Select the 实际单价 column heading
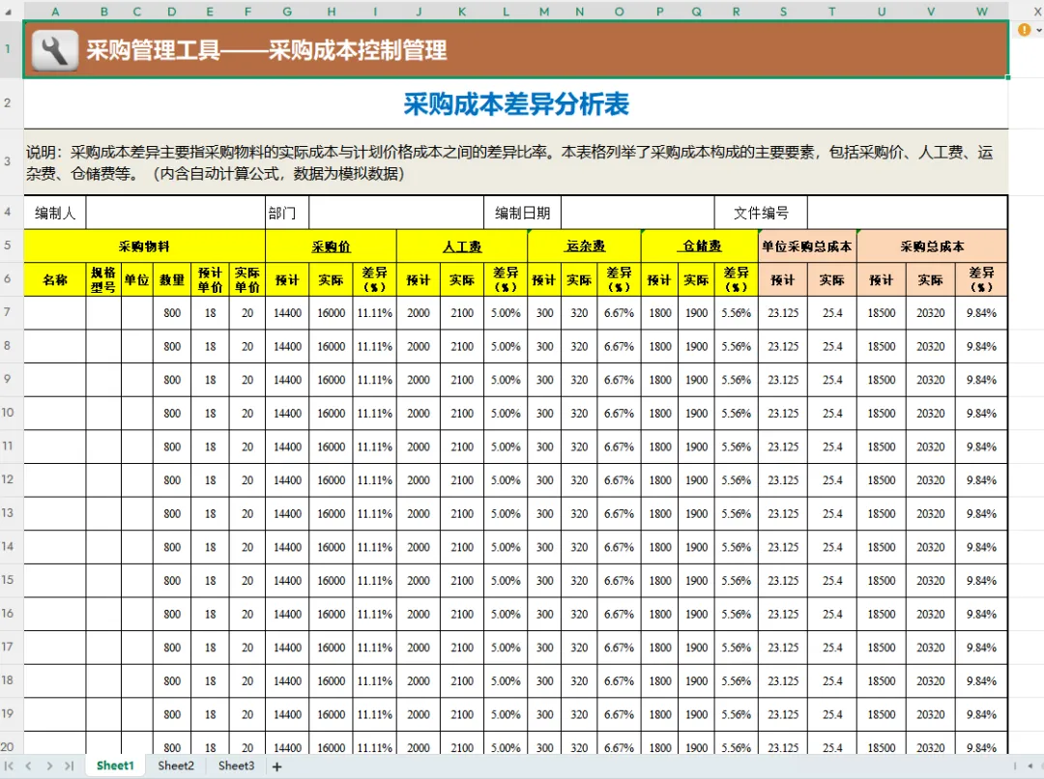 247,279
